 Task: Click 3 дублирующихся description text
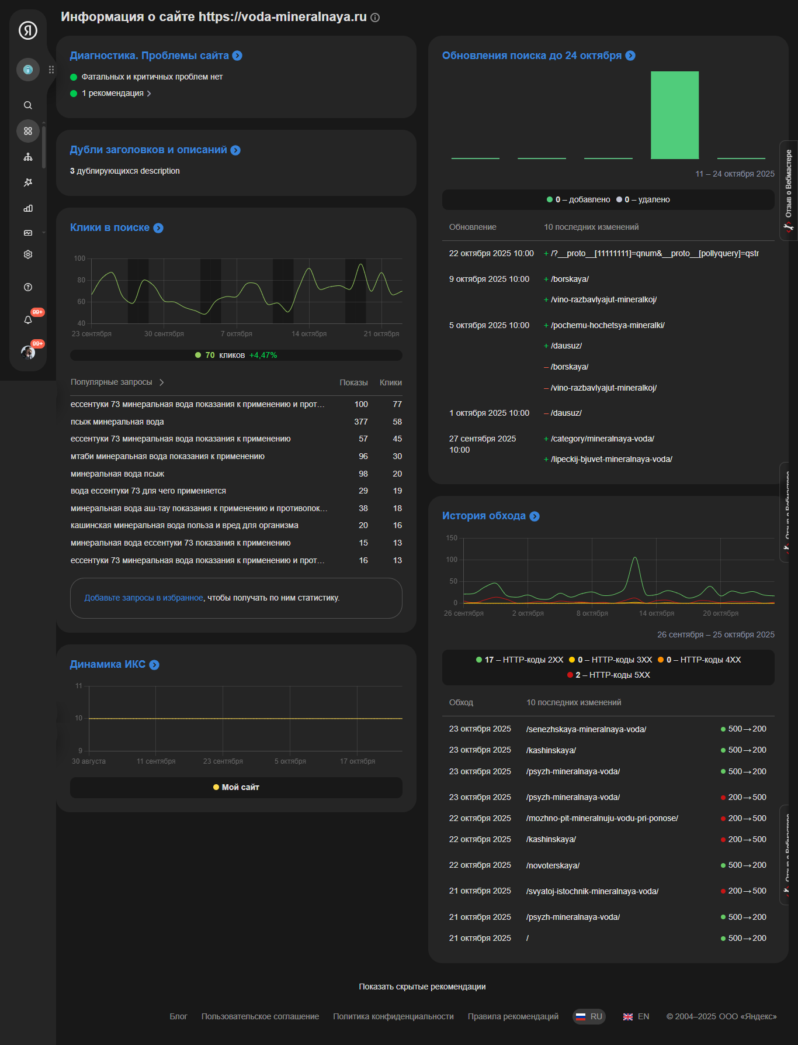pyautogui.click(x=124, y=171)
